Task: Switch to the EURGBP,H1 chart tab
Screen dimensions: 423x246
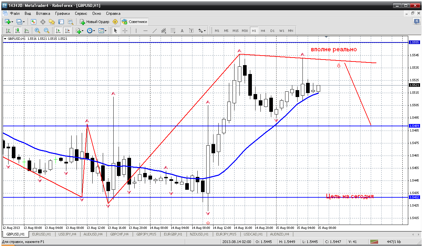Action: tap(172, 234)
